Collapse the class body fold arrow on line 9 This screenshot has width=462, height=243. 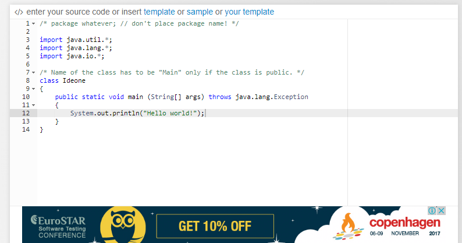tap(33, 89)
